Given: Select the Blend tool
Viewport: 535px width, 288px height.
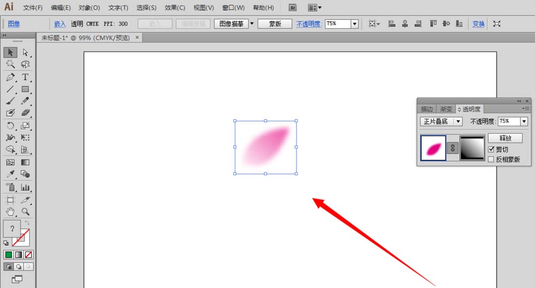Looking at the screenshot, I should tap(25, 174).
